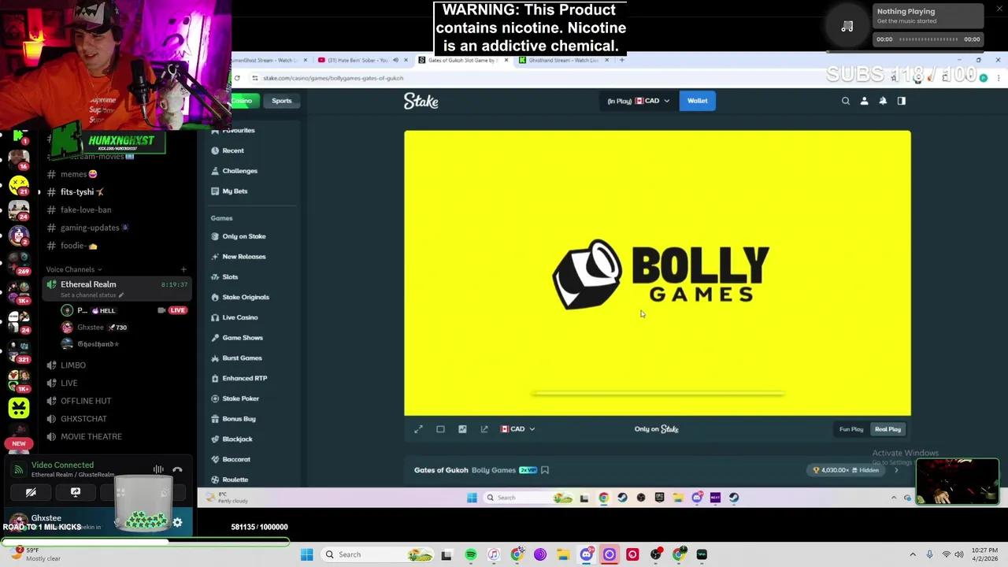Mute Ghxstee in the Ethereal Realm voice channel
Viewport: 1008px width, 567px height.
91,327
